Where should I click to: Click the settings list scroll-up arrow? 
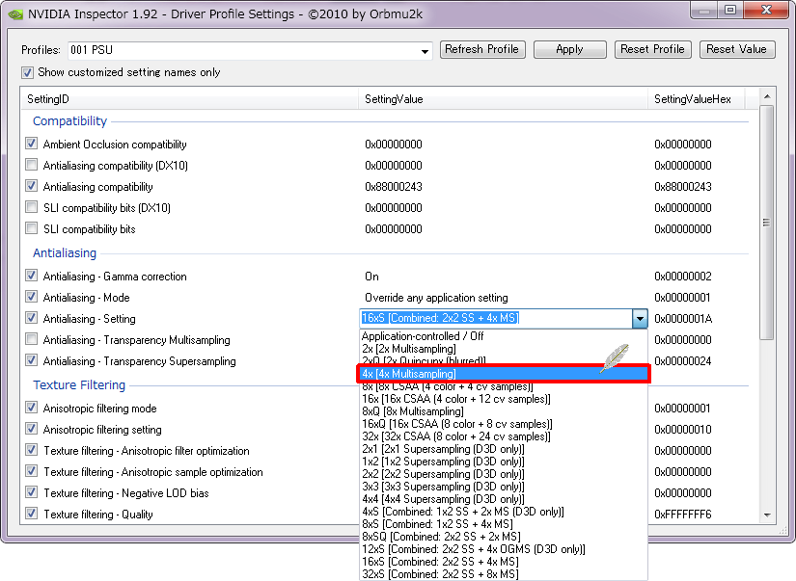pyautogui.click(x=767, y=96)
